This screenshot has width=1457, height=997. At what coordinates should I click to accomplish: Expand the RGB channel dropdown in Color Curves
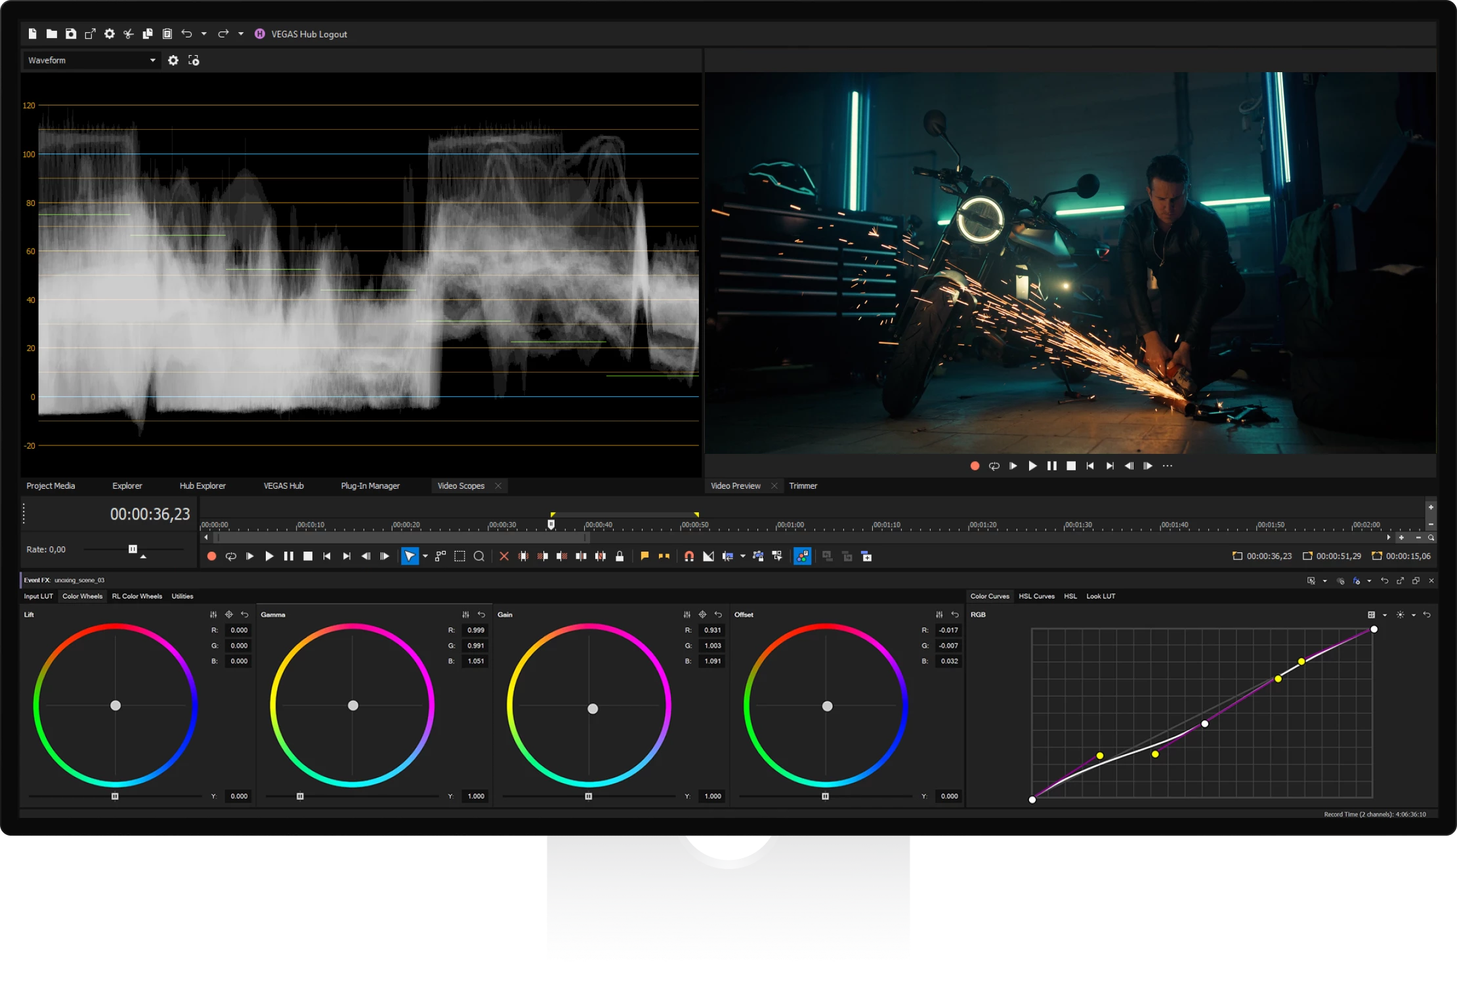[1383, 615]
